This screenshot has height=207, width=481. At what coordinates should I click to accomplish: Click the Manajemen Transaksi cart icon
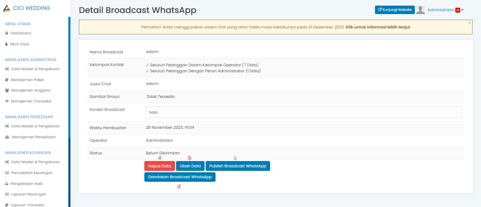pos(7,101)
